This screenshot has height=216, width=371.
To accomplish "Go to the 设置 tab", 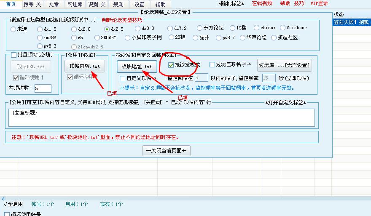I will pos(139,4).
